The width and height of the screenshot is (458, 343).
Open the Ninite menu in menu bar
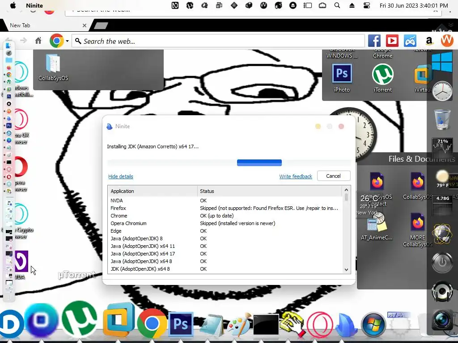tap(34, 5)
